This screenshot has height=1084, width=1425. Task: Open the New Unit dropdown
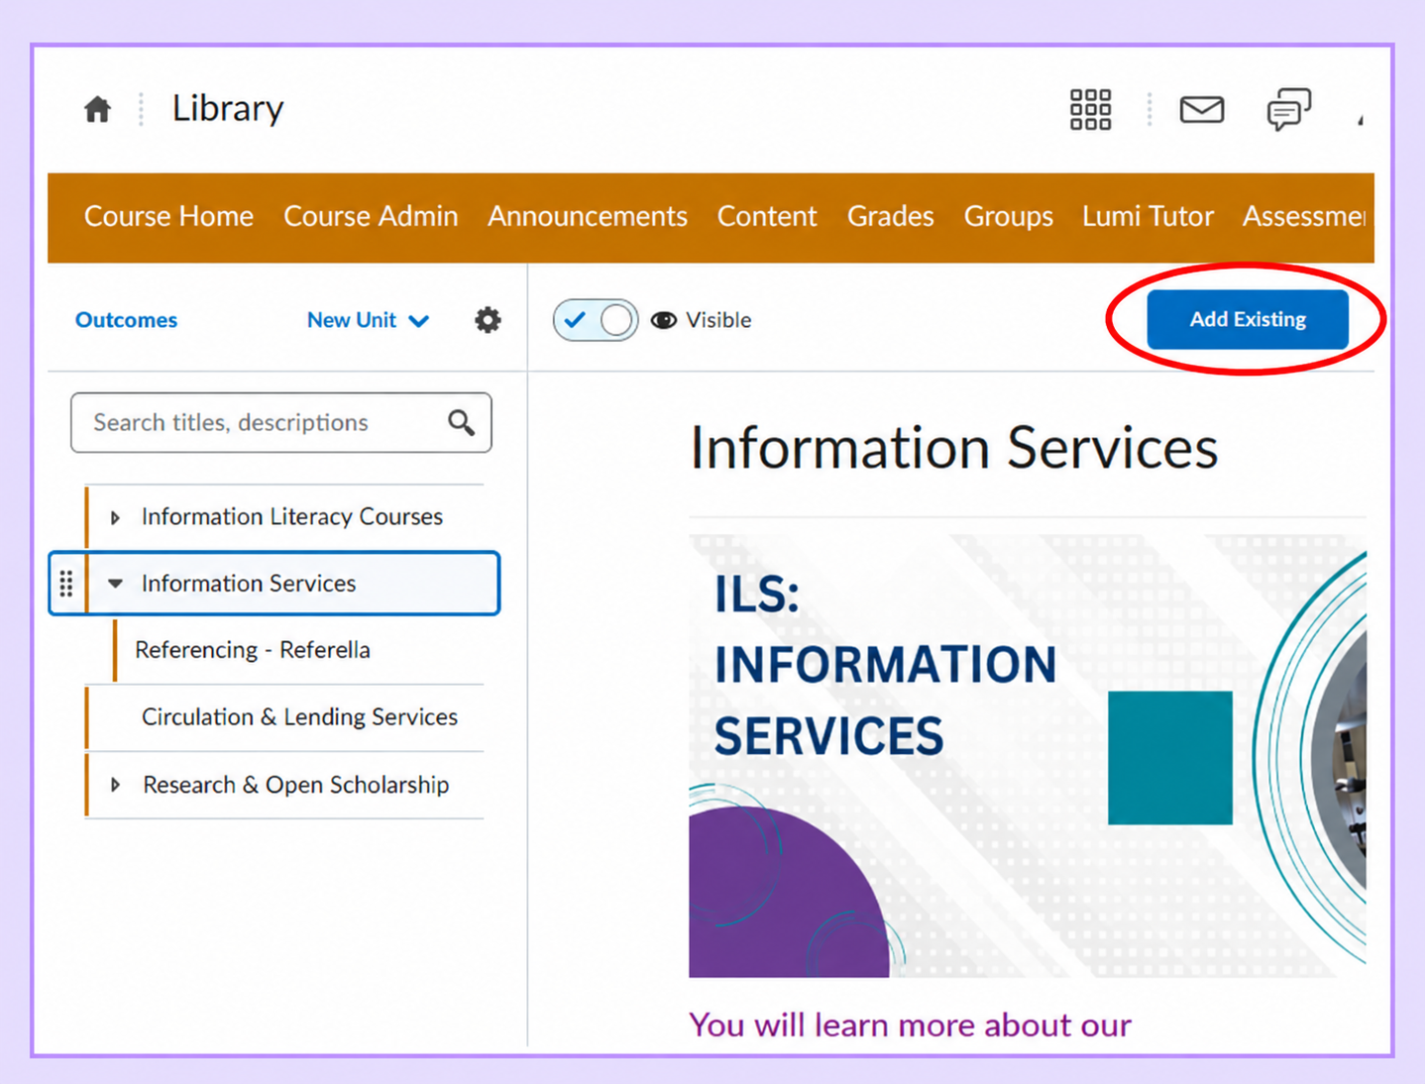coord(368,320)
